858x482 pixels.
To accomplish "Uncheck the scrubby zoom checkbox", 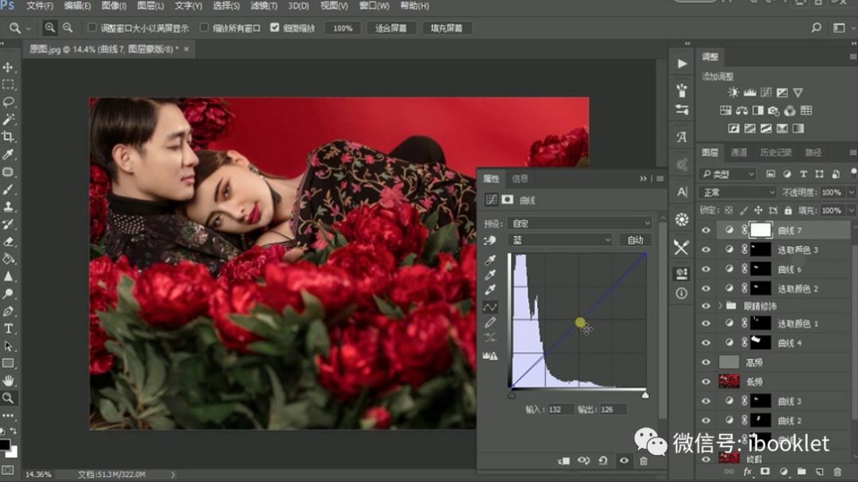I will tap(275, 28).
